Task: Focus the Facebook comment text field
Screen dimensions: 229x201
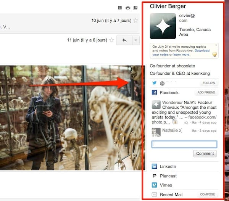Action: click(x=184, y=144)
